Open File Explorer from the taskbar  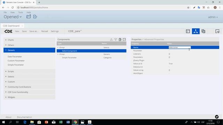coord(32,122)
